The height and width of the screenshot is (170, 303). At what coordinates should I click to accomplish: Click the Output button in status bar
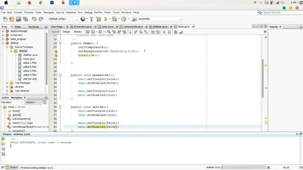point(12,168)
